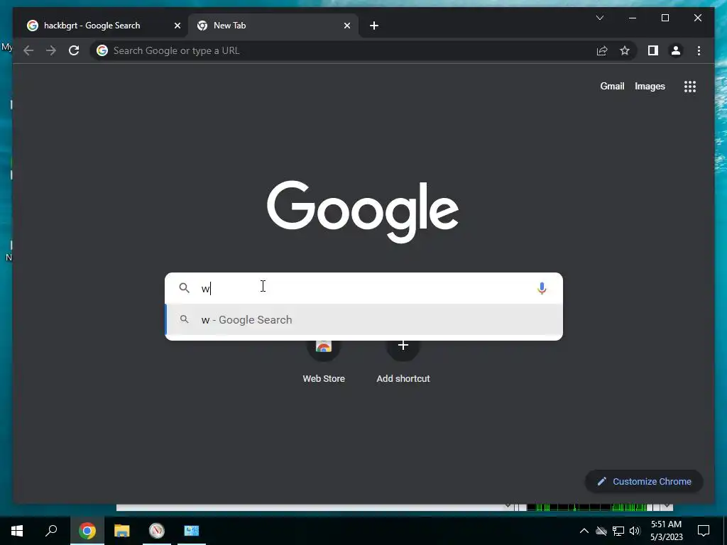Image resolution: width=727 pixels, height=545 pixels.
Task: Close the hackbgrt Google Search tab
Action: (177, 26)
